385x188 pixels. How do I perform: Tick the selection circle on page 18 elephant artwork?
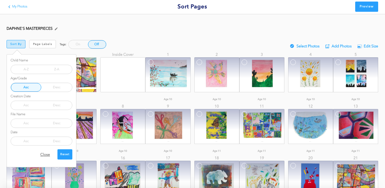[x=199, y=166]
